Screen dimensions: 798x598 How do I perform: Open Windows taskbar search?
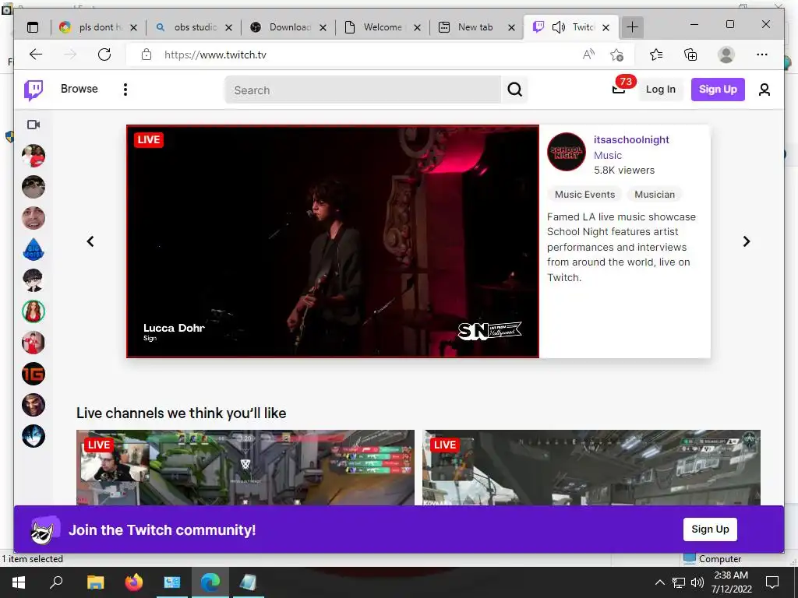click(x=56, y=582)
